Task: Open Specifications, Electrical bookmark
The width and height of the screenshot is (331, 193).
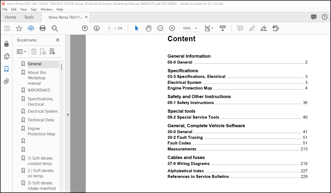Action: pyautogui.click(x=40, y=102)
